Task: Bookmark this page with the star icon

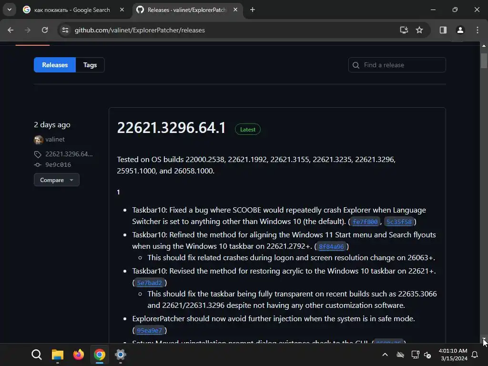Action: (419, 30)
